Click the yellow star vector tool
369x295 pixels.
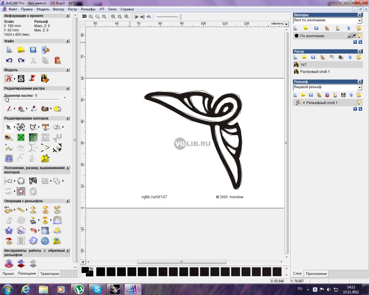point(45,158)
